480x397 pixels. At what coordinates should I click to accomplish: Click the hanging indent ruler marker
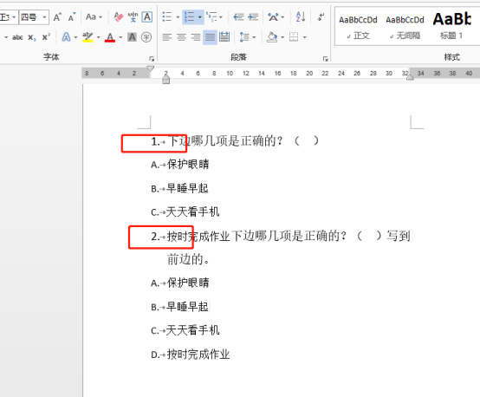click(165, 78)
